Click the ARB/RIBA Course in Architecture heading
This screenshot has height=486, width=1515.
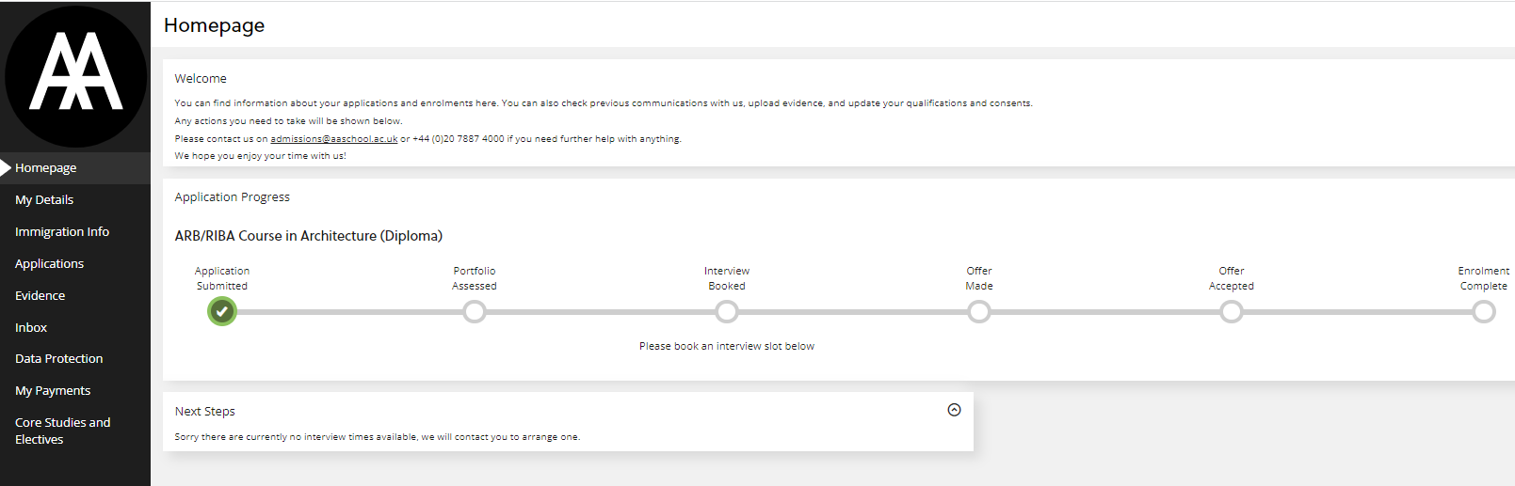click(x=308, y=236)
